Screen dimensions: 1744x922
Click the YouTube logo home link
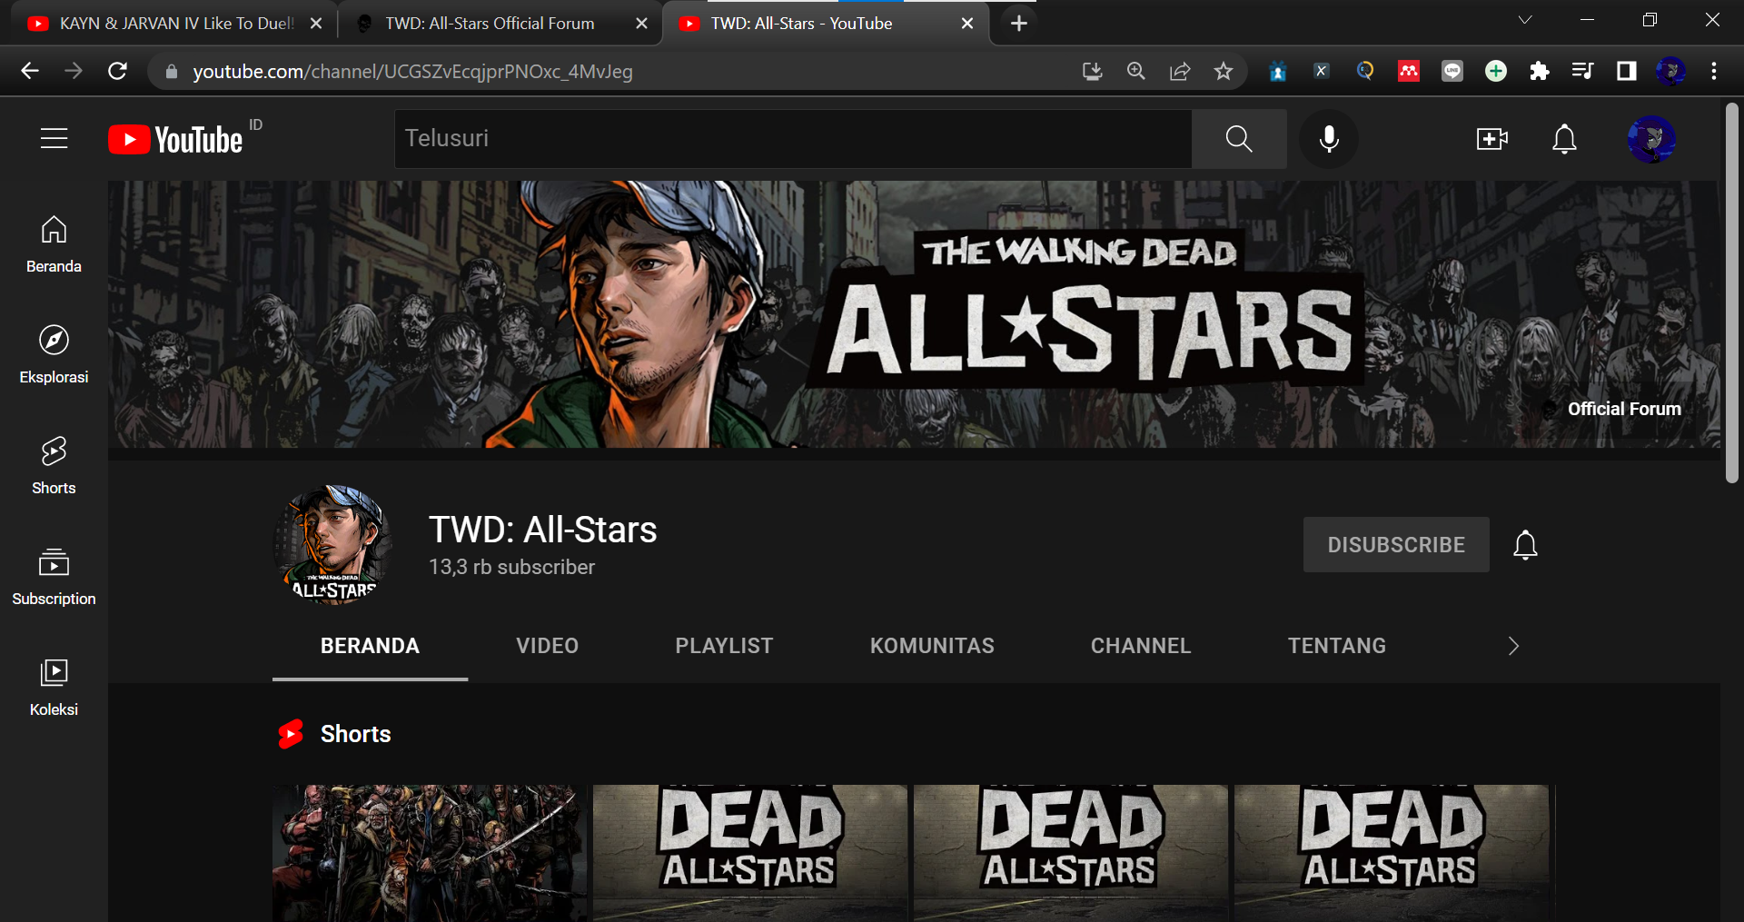click(175, 139)
